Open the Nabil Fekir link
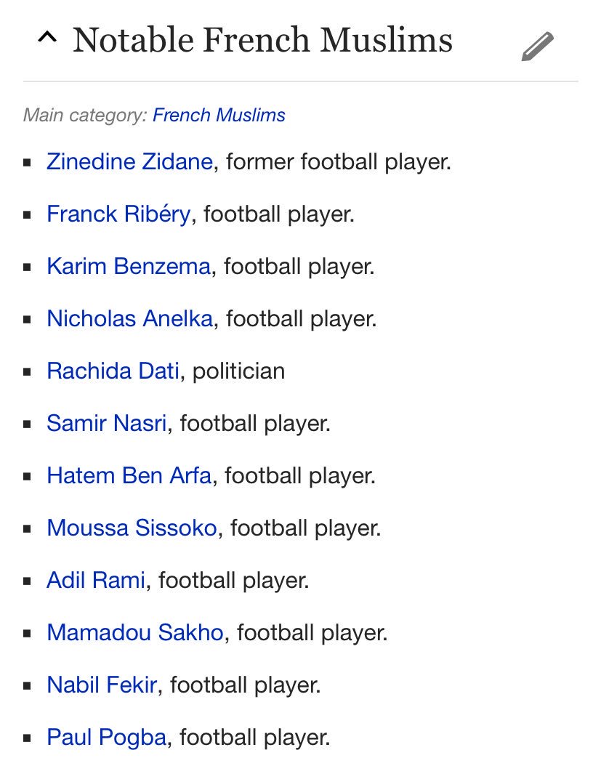The height and width of the screenshot is (774, 601). [102, 685]
